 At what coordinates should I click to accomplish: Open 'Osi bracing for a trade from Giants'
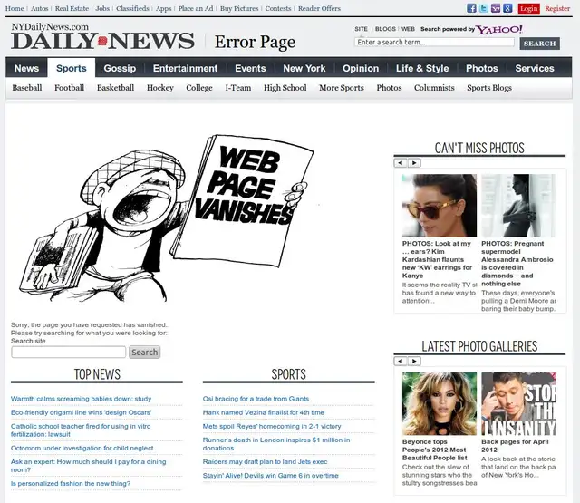(x=256, y=399)
